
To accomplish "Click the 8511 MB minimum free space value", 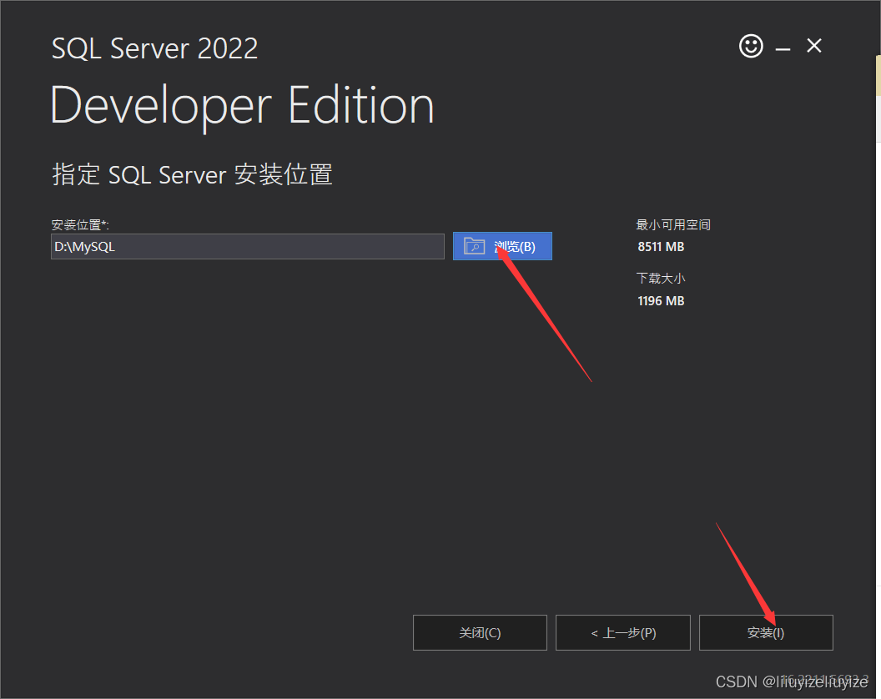I will [x=661, y=247].
